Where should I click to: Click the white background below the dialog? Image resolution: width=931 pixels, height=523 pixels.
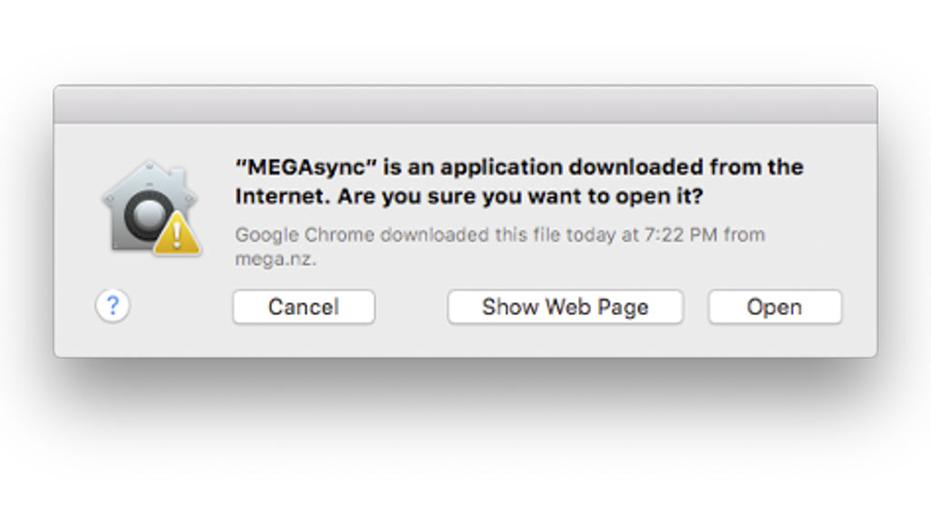465,445
